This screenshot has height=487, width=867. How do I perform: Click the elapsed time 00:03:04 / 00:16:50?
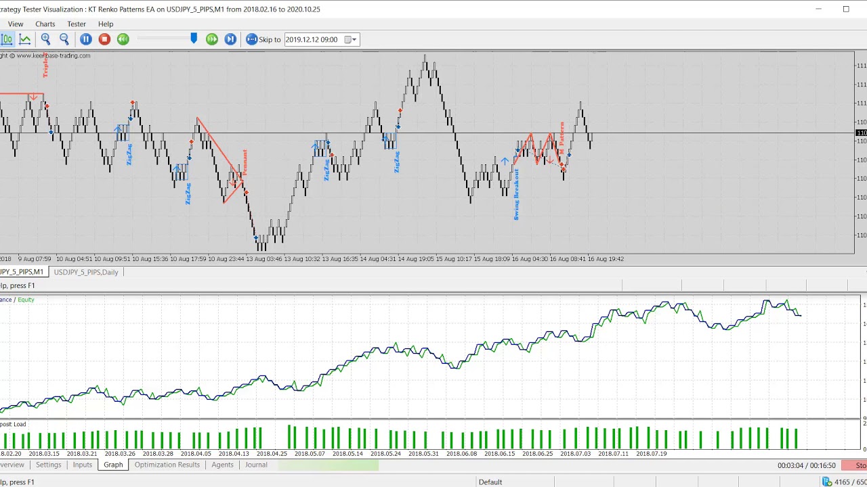(806, 465)
